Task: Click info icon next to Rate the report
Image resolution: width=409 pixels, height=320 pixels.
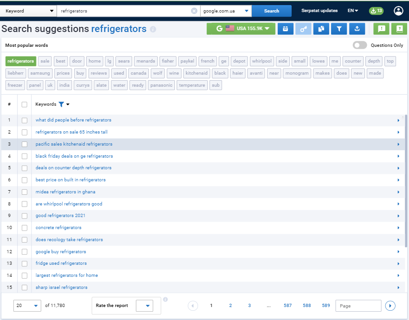Action: tap(166, 300)
